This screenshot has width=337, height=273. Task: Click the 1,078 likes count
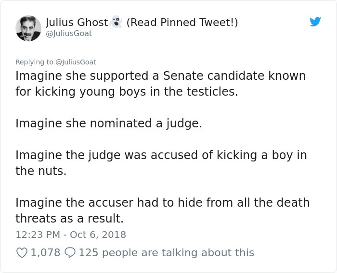click(45, 252)
